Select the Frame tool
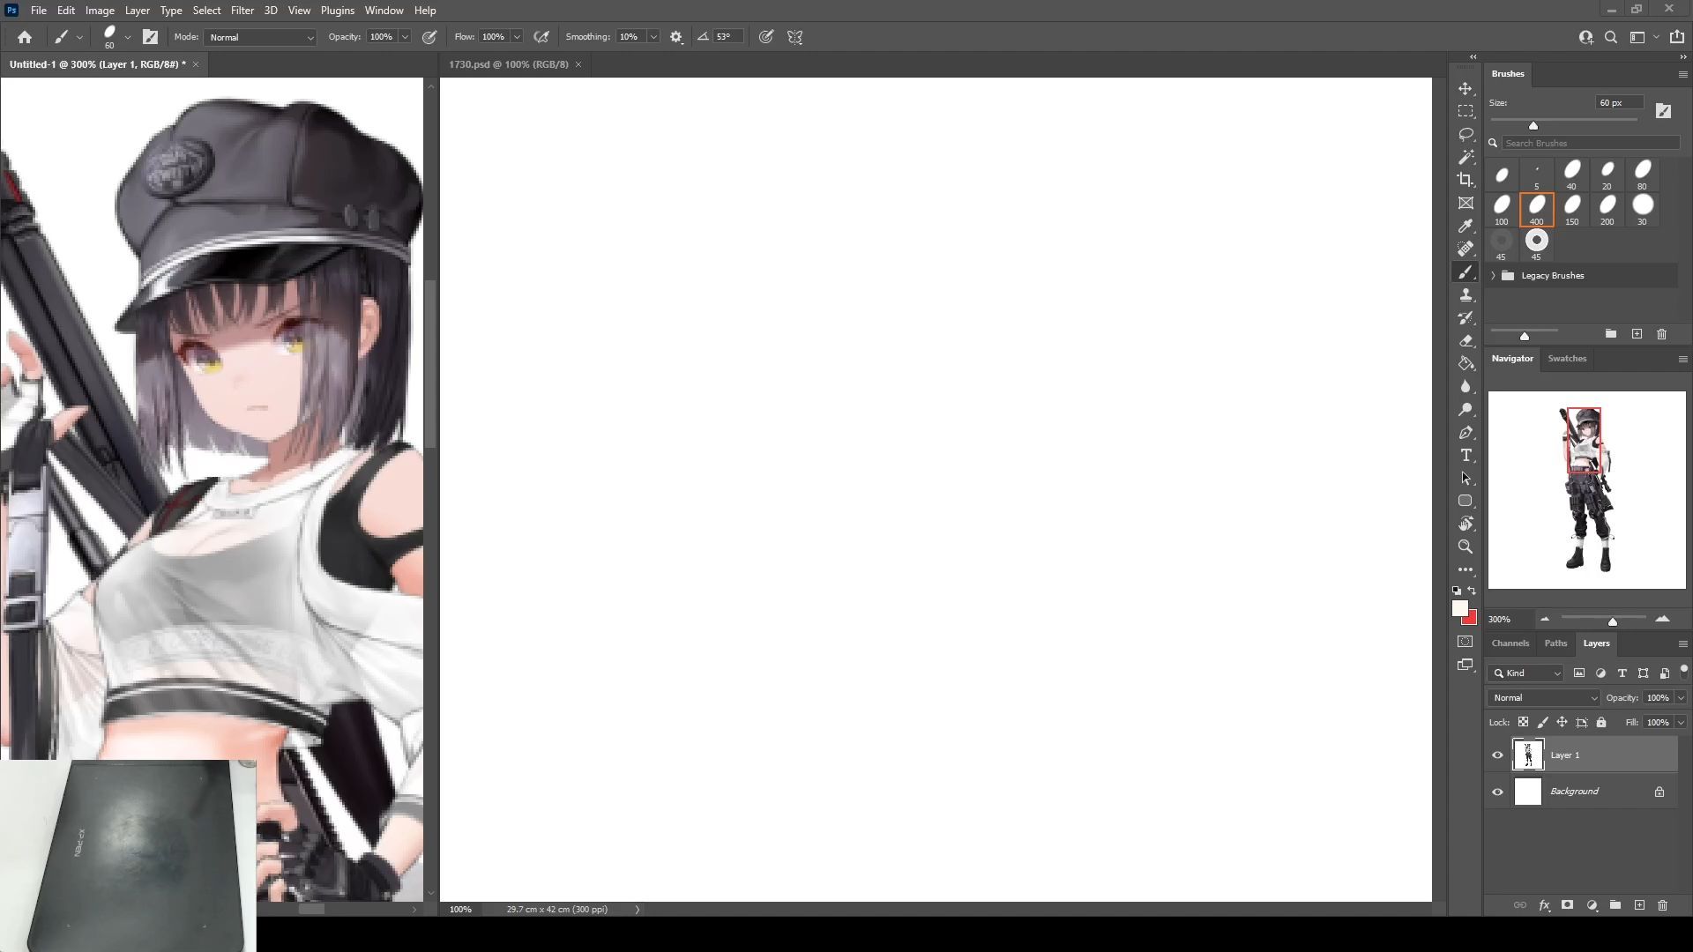Screen dimensions: 1693x952 pyautogui.click(x=1466, y=204)
